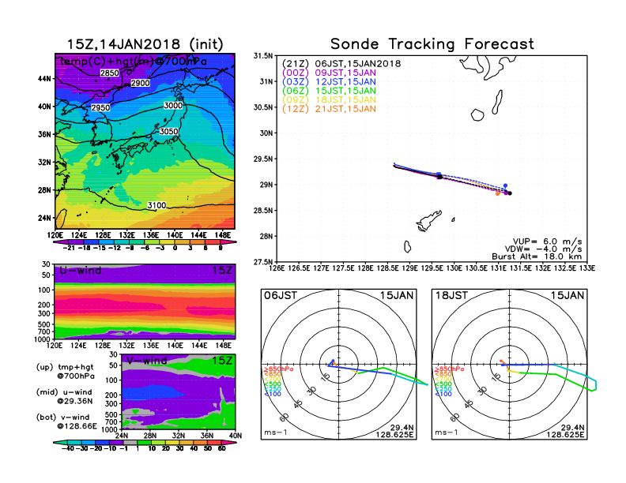626x483 pixels.
Task: Click the green "<500" key in 18JST hodograph
Action: (443, 384)
